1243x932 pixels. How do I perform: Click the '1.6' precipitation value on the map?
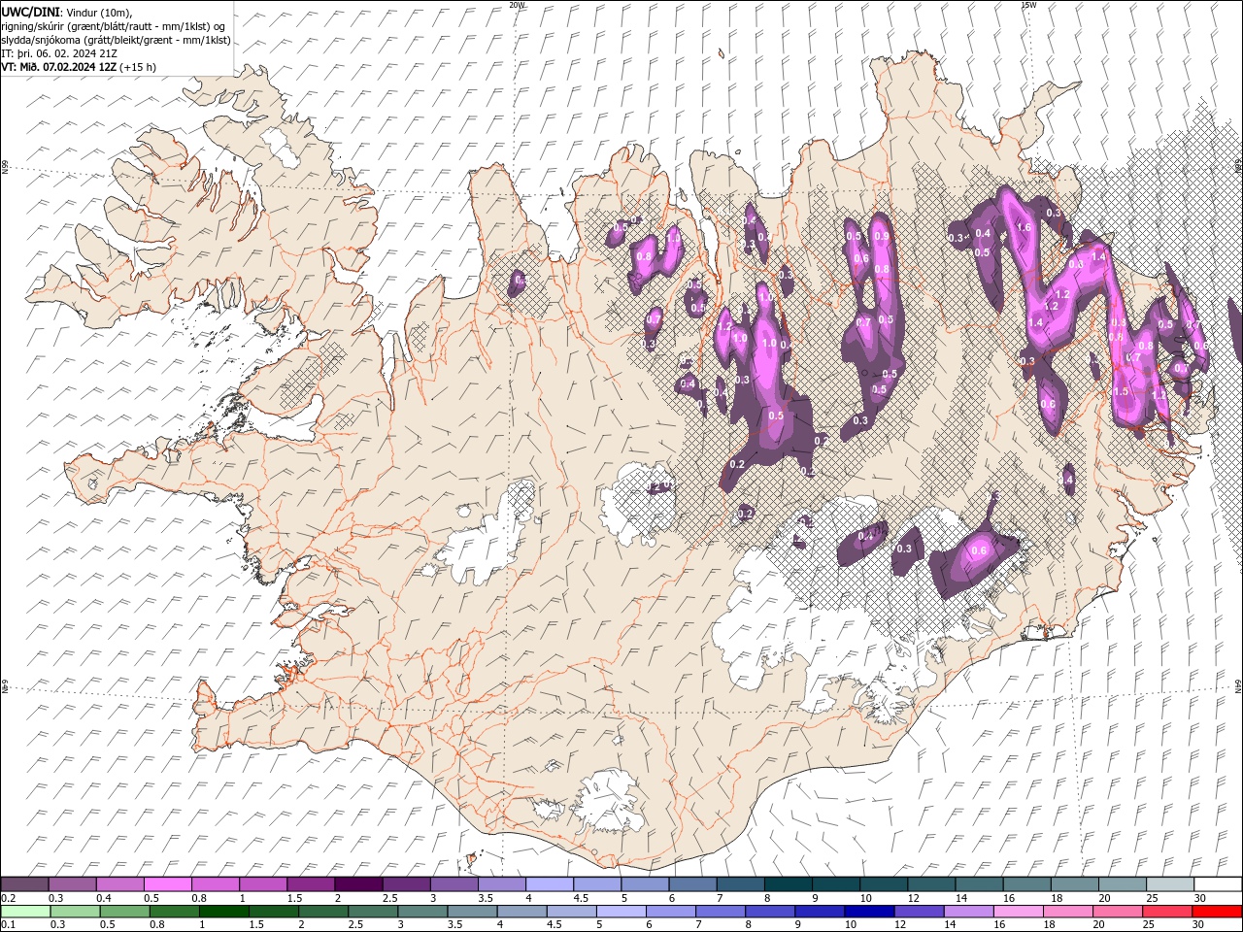1024,227
